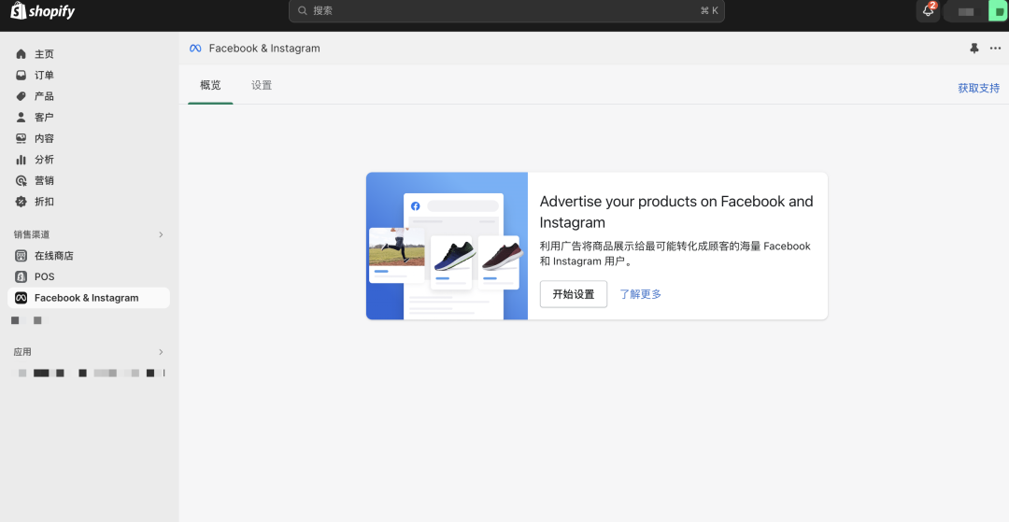The width and height of the screenshot is (1009, 522).
Task: Click the Facebook & Instagram page title
Action: 264,49
